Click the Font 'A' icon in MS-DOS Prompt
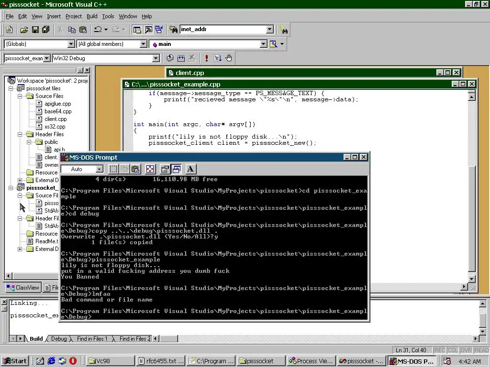Screen dimensions: 490x367 pos(190,169)
